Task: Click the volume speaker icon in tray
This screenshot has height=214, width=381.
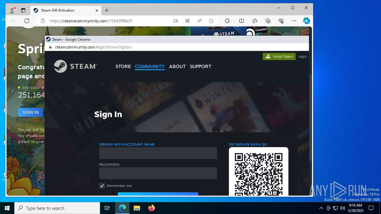Action: [343, 208]
